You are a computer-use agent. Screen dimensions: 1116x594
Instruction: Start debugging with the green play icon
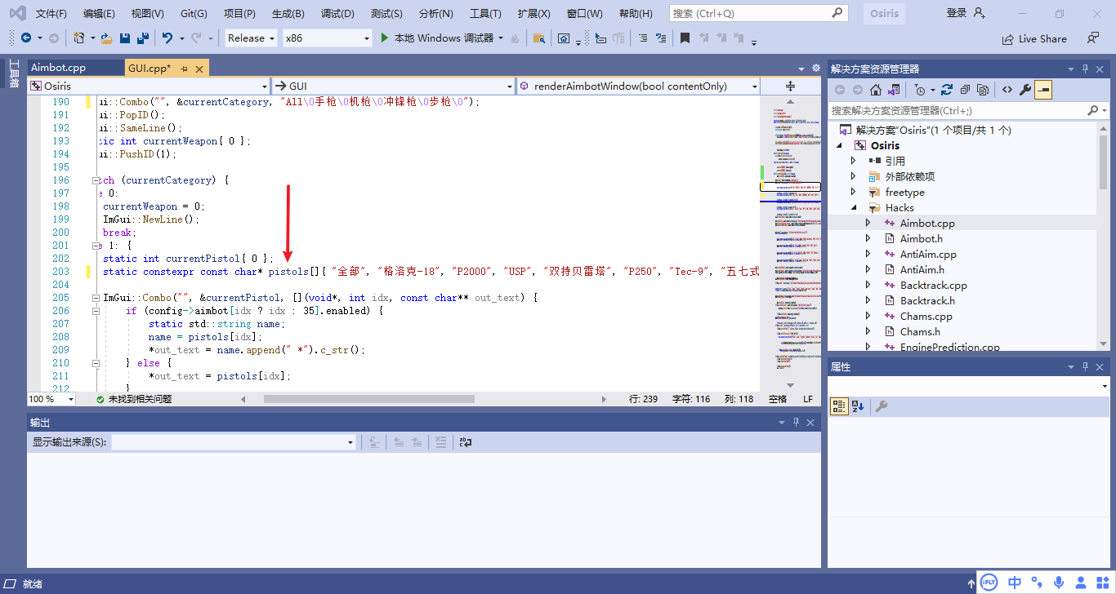tap(386, 38)
